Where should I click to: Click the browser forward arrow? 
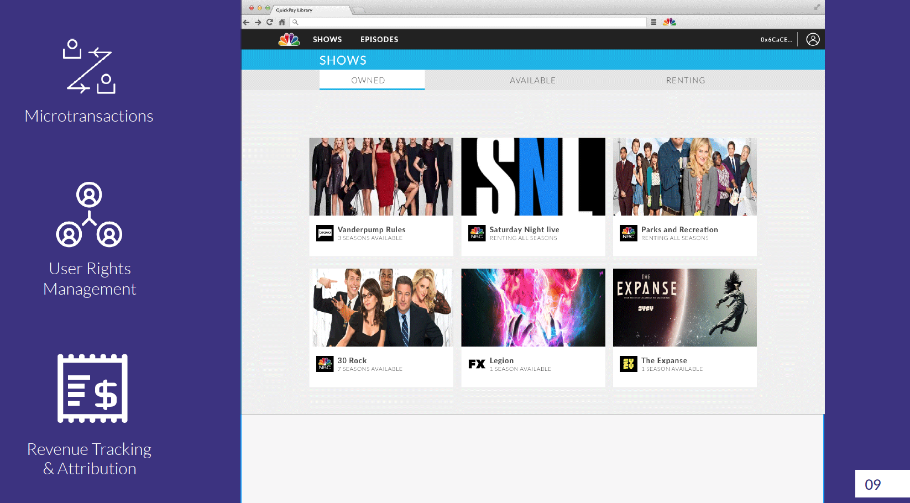pyautogui.click(x=258, y=22)
